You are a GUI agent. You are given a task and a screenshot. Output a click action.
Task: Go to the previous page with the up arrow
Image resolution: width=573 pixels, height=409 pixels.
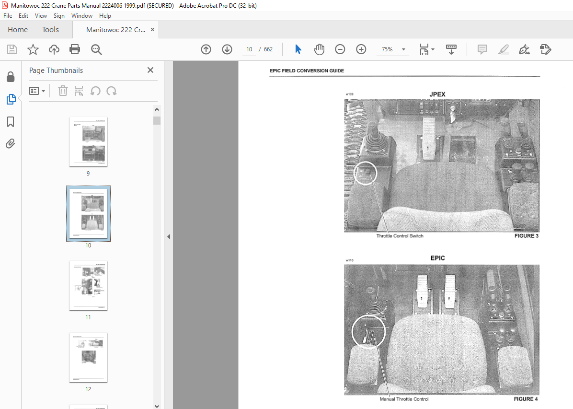(x=206, y=49)
